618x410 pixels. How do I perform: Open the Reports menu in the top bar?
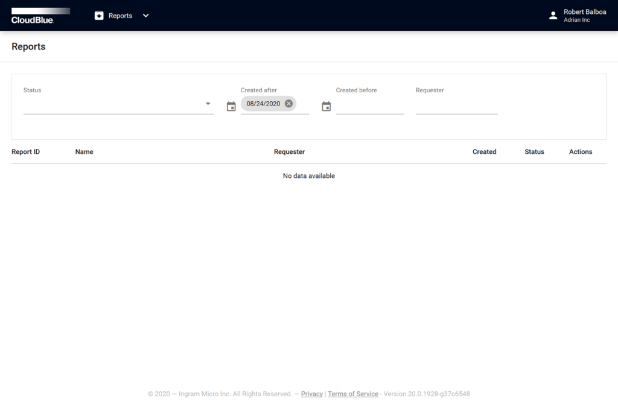pyautogui.click(x=120, y=16)
